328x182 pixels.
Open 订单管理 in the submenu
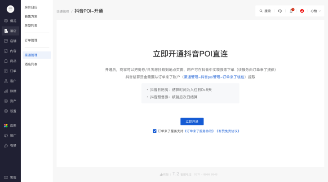[x=31, y=40]
